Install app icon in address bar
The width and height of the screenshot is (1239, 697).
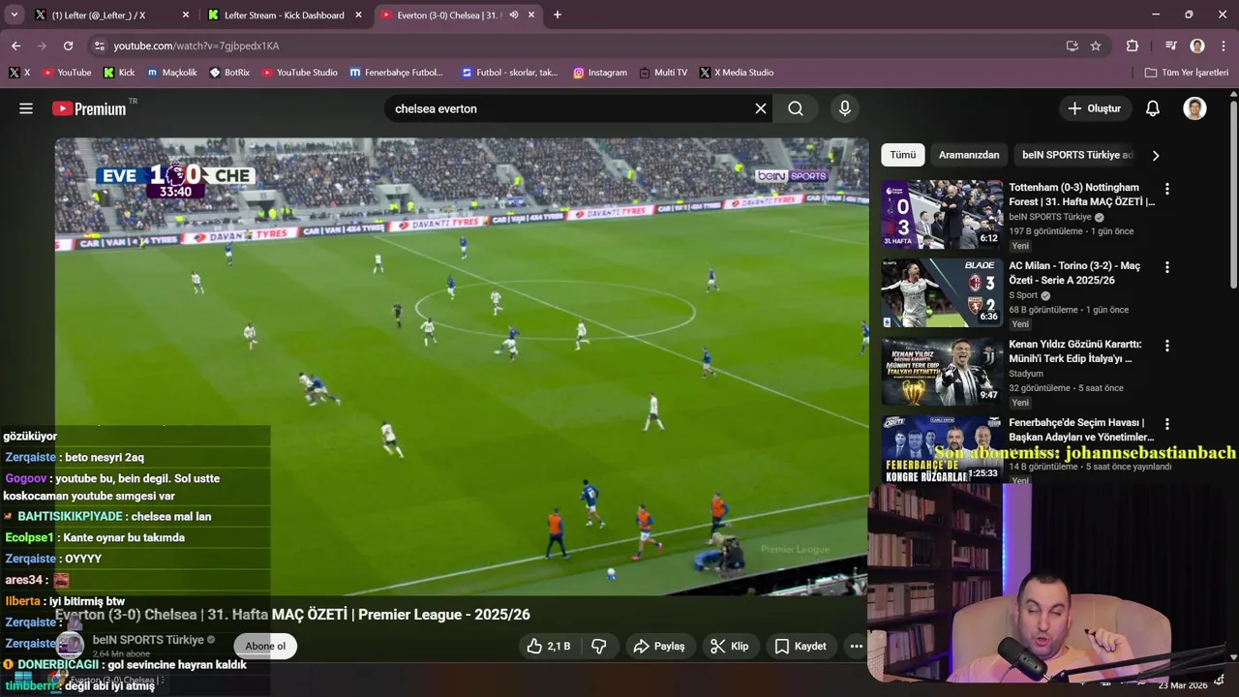point(1072,45)
